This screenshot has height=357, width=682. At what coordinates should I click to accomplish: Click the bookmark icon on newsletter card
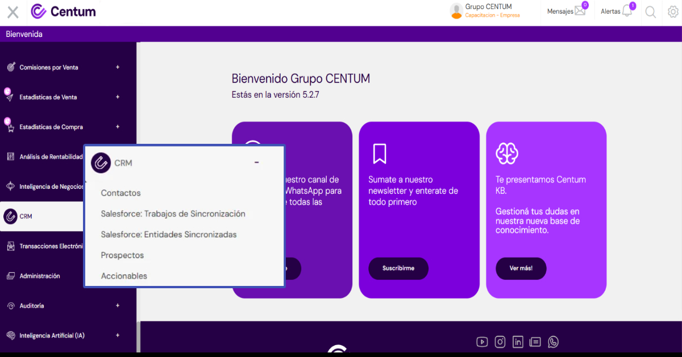380,153
